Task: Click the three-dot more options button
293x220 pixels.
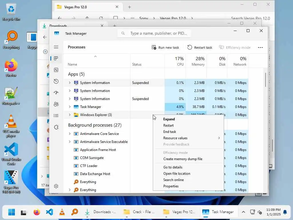Action: 260,48
